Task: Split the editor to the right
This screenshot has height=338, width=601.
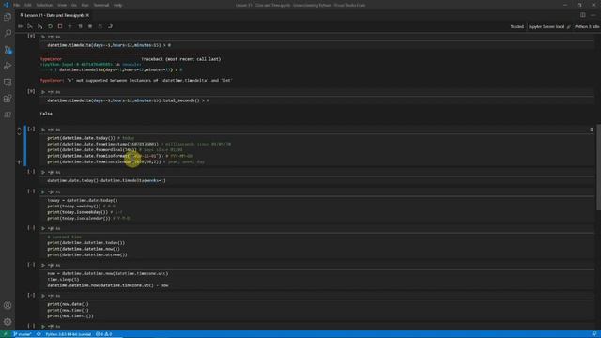Action: point(582,15)
